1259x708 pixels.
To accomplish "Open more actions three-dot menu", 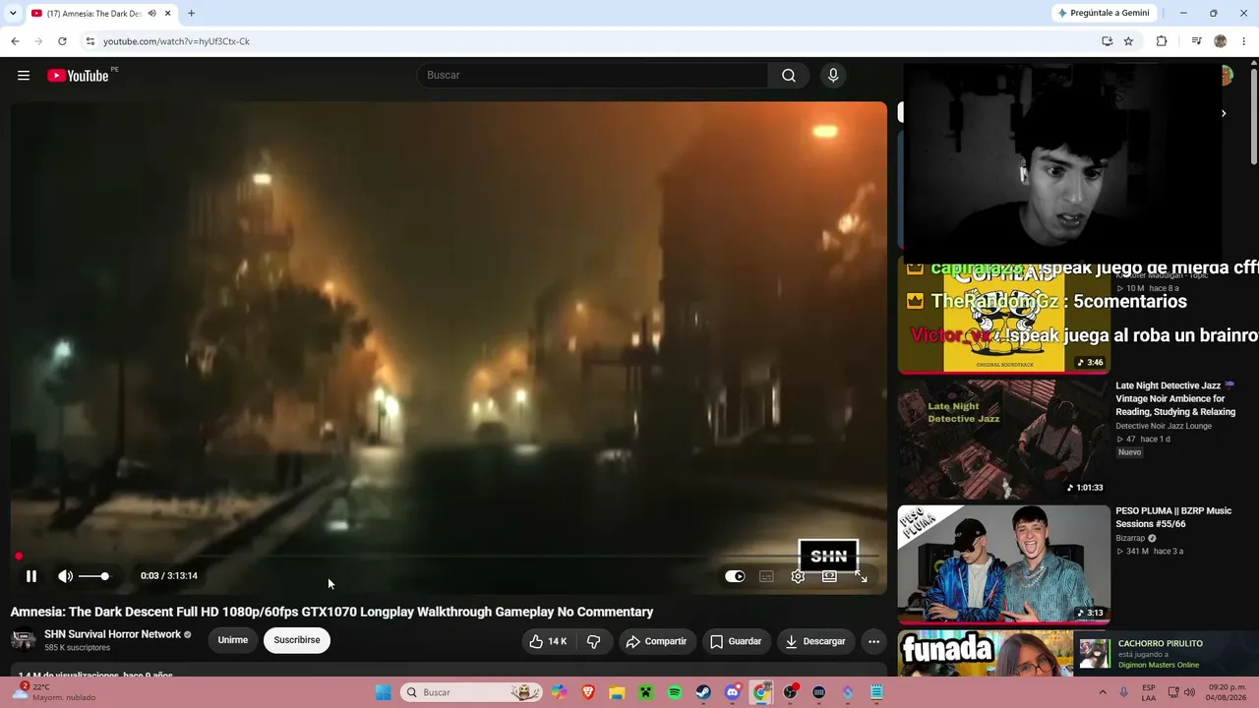I will [873, 641].
